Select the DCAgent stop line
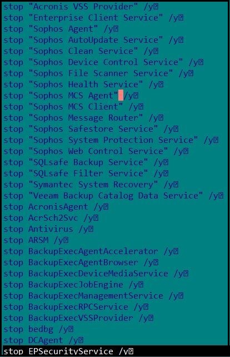 [x=43, y=341]
